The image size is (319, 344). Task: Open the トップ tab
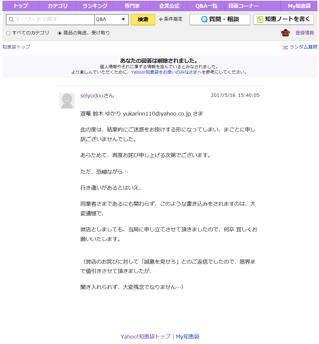21,6
